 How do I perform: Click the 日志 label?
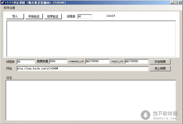tap(9, 78)
